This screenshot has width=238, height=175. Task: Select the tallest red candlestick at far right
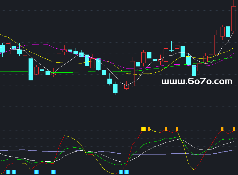(x=234, y=19)
